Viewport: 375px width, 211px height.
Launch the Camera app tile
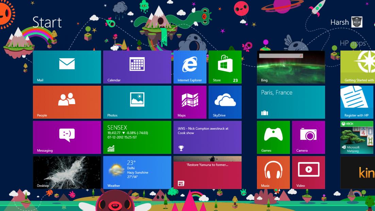[x=308, y=137]
